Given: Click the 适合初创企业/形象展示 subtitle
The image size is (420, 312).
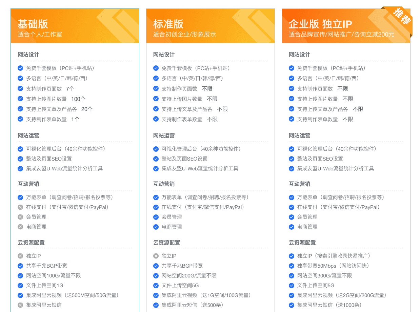Looking at the screenshot, I should click(x=184, y=34).
